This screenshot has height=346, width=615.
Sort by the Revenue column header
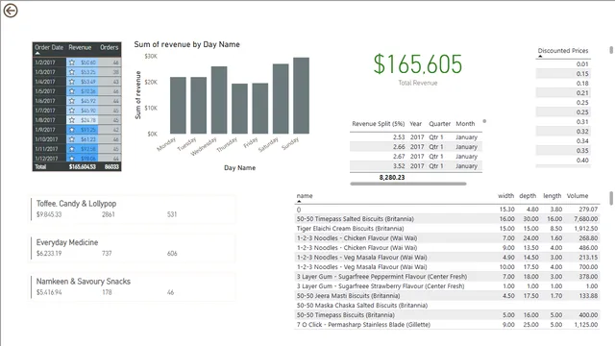(80, 47)
